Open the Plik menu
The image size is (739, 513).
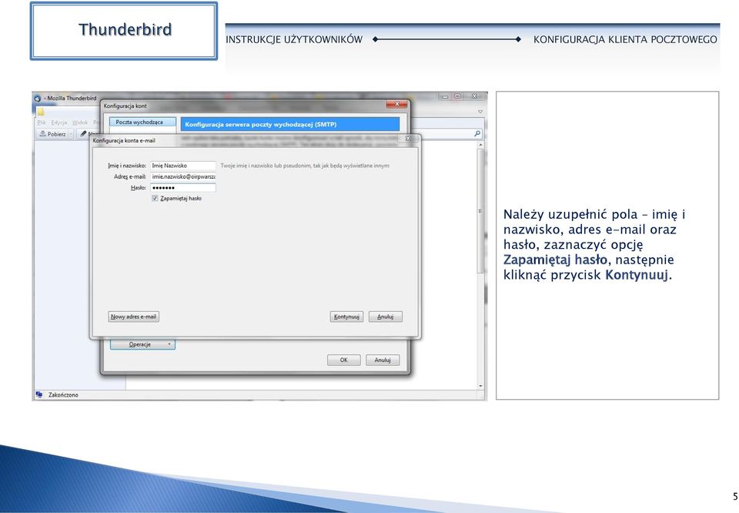(42, 122)
